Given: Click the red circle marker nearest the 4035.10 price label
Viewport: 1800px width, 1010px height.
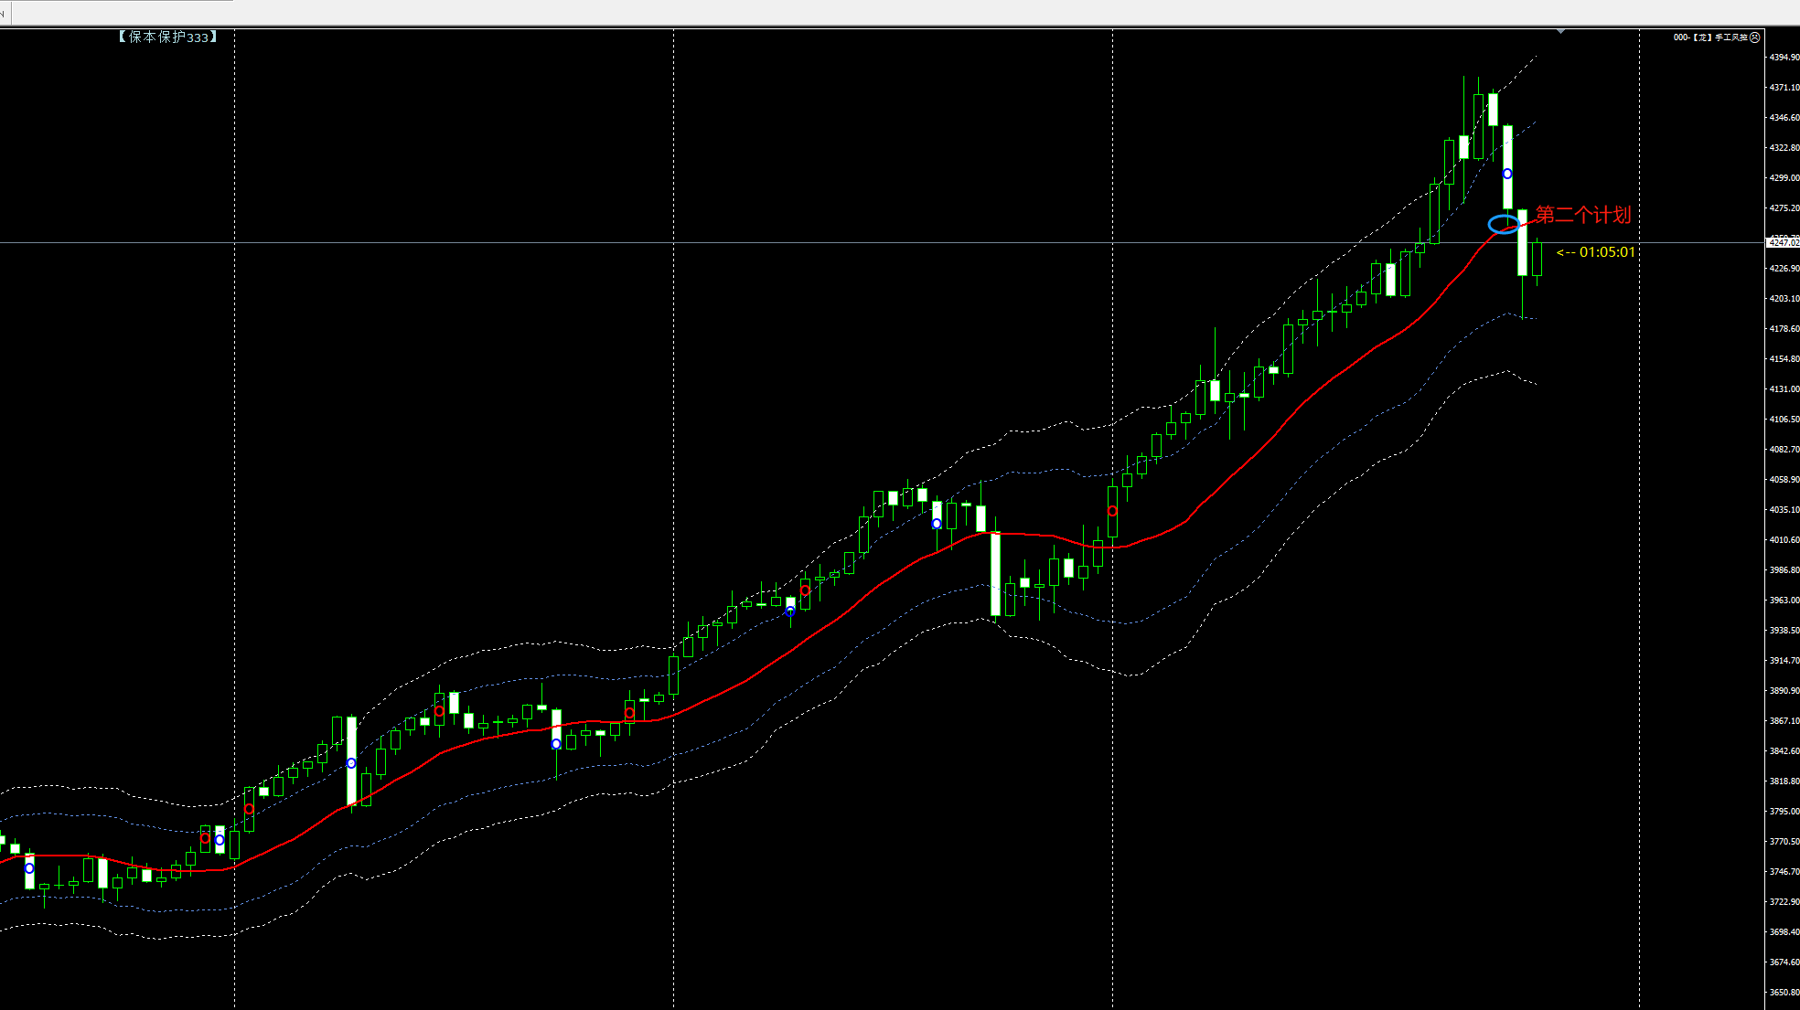Looking at the screenshot, I should pos(1112,511).
